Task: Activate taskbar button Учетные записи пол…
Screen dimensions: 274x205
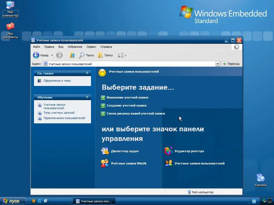Action: pos(94,201)
